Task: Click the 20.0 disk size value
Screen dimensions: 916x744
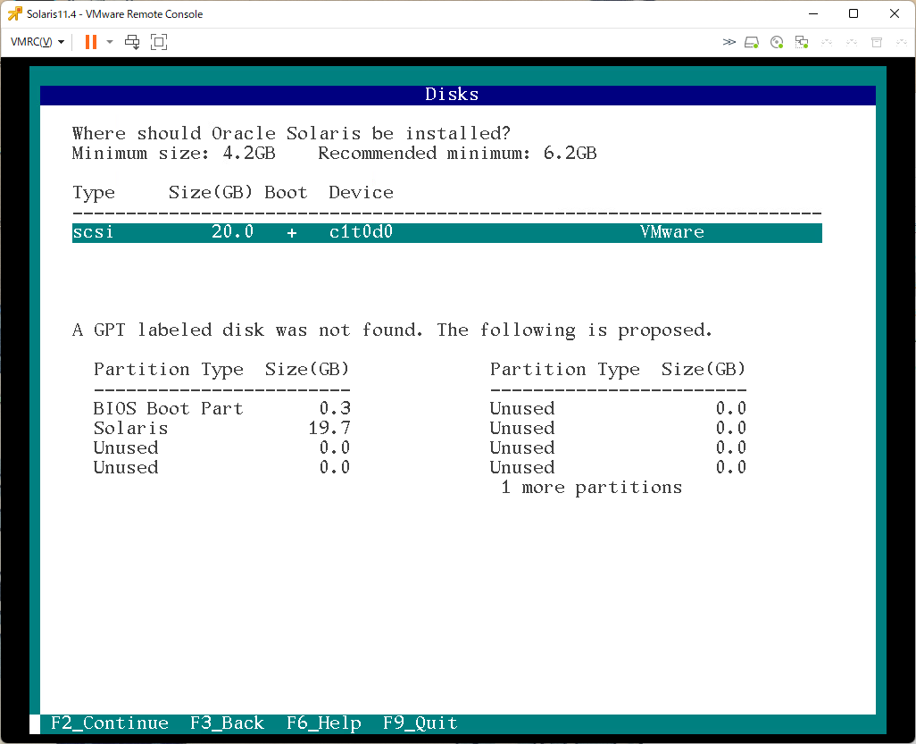Action: 232,232
